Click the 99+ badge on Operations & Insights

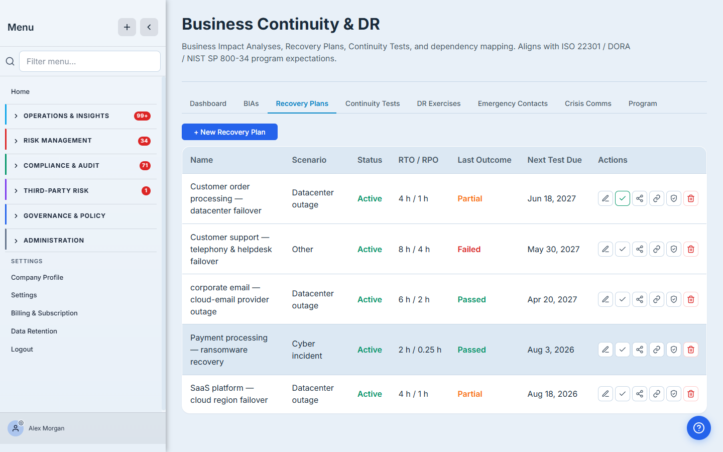(142, 116)
